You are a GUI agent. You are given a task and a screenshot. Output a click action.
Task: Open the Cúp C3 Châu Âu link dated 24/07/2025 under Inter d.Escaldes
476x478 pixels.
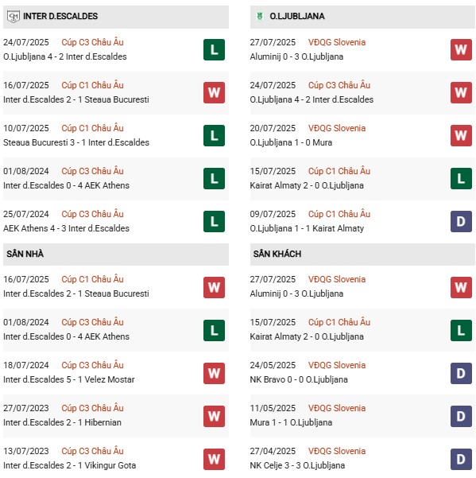tap(92, 42)
